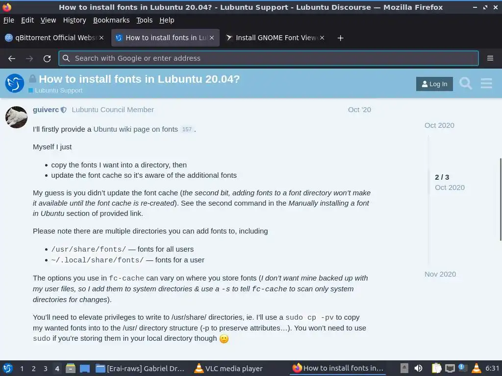The height and width of the screenshot is (376, 502).
Task: Click the 2 / 3 timeline position indicator
Action: (x=442, y=177)
